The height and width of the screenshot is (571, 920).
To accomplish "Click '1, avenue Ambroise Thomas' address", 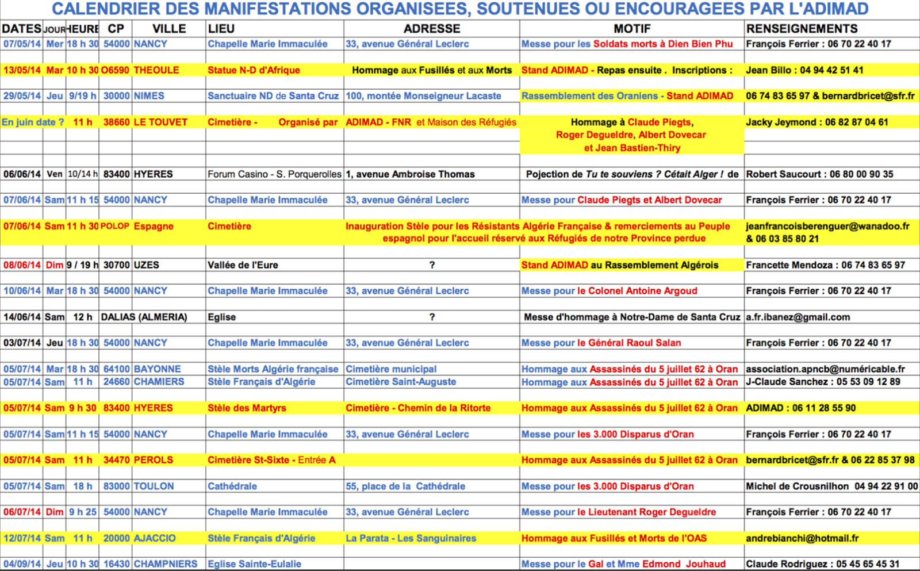I will pos(410,174).
